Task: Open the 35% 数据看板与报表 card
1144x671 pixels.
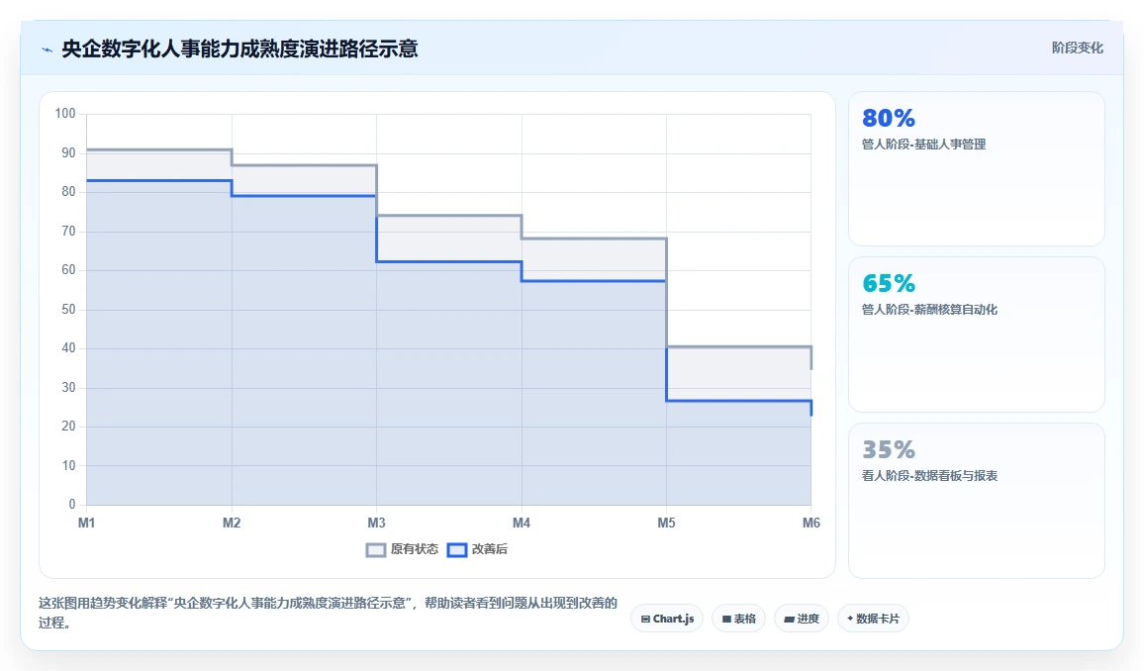Action: coord(976,501)
